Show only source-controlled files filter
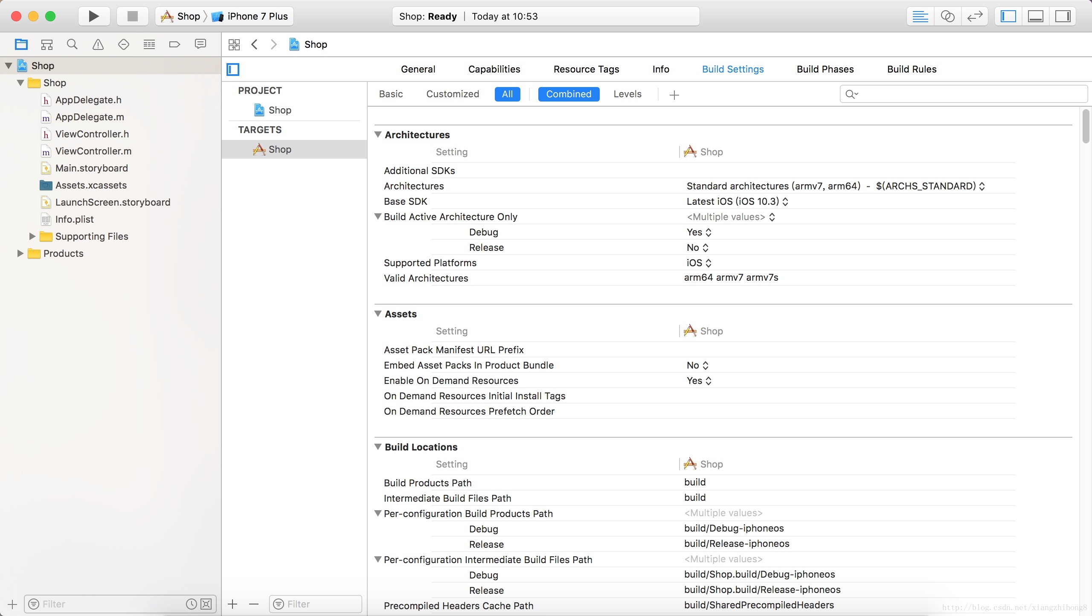The height and width of the screenshot is (616, 1092). pyautogui.click(x=206, y=604)
